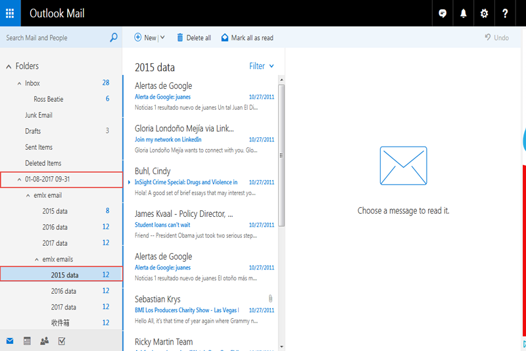Click sender name James Kvaal - Policy Director

[183, 214]
